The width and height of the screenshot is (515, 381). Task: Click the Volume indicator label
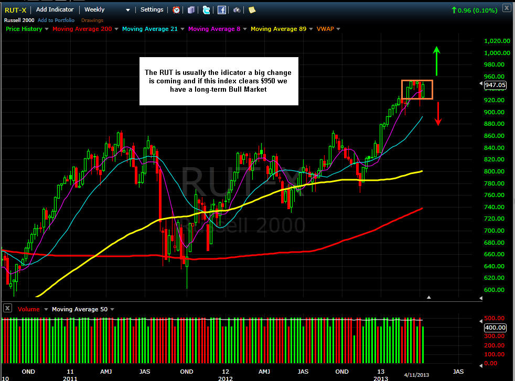[x=28, y=309]
